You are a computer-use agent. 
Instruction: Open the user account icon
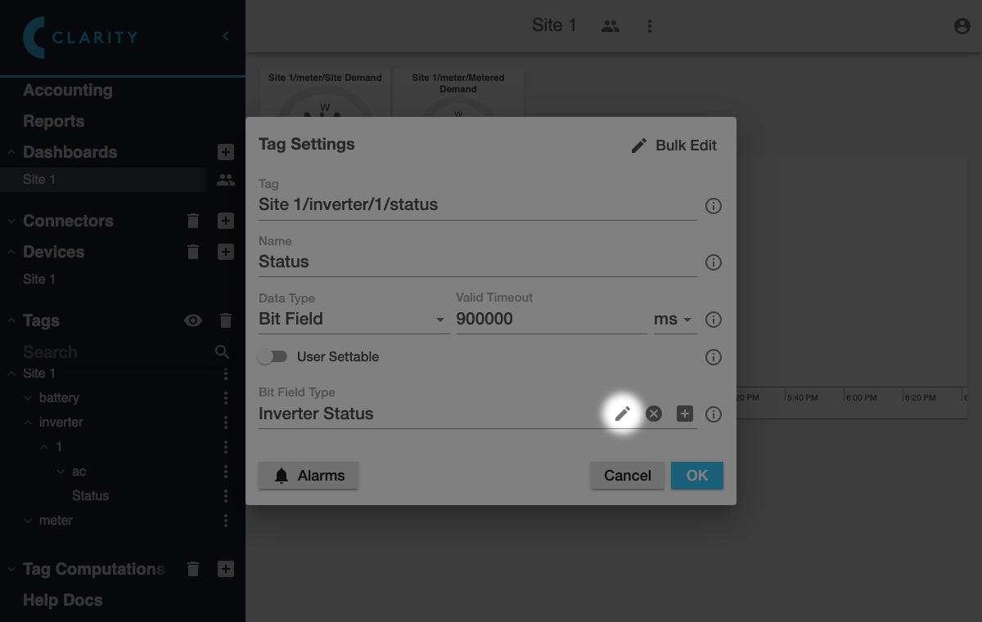tap(962, 26)
